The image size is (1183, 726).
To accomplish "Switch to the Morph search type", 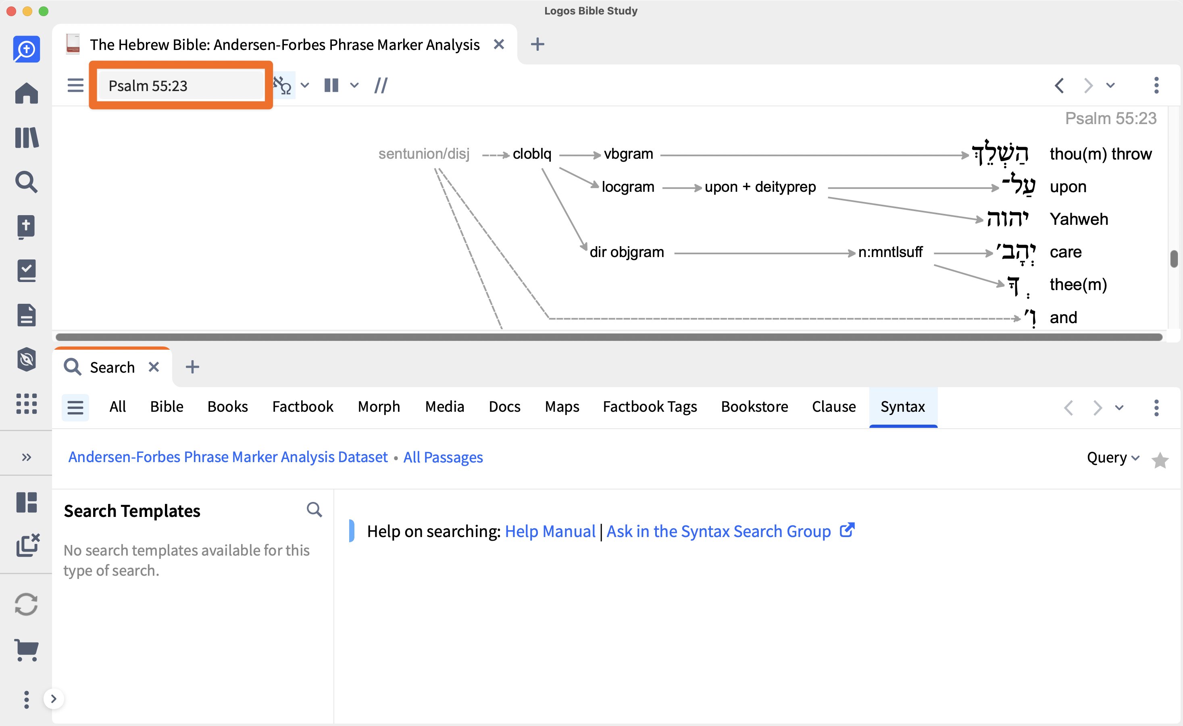I will coord(379,407).
